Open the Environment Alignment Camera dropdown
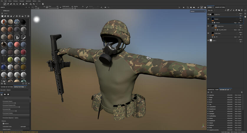The image size is (247, 133). (22, 118)
